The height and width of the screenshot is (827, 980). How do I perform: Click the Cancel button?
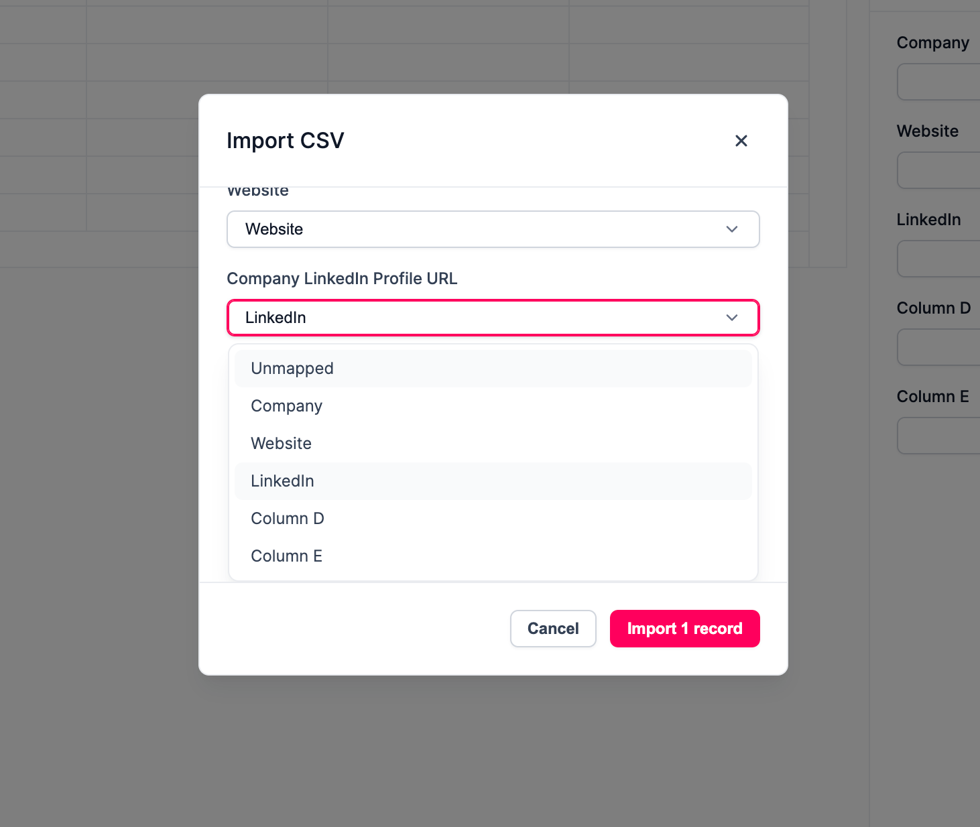[x=553, y=629]
